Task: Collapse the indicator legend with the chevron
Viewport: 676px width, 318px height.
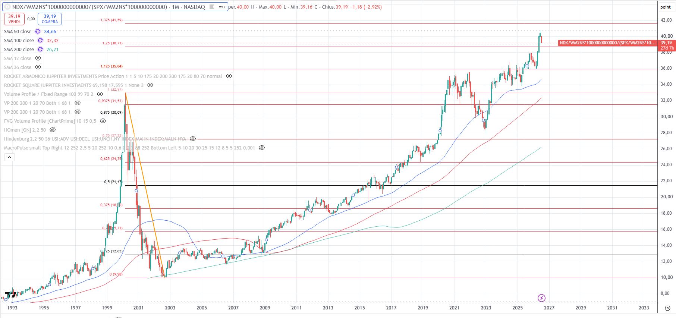Action: (9, 157)
